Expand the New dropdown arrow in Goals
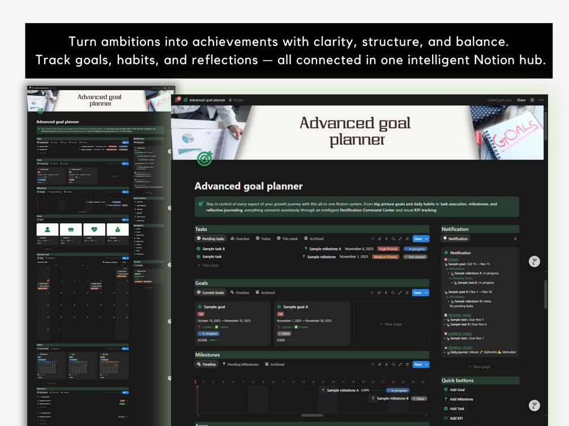 click(426, 292)
